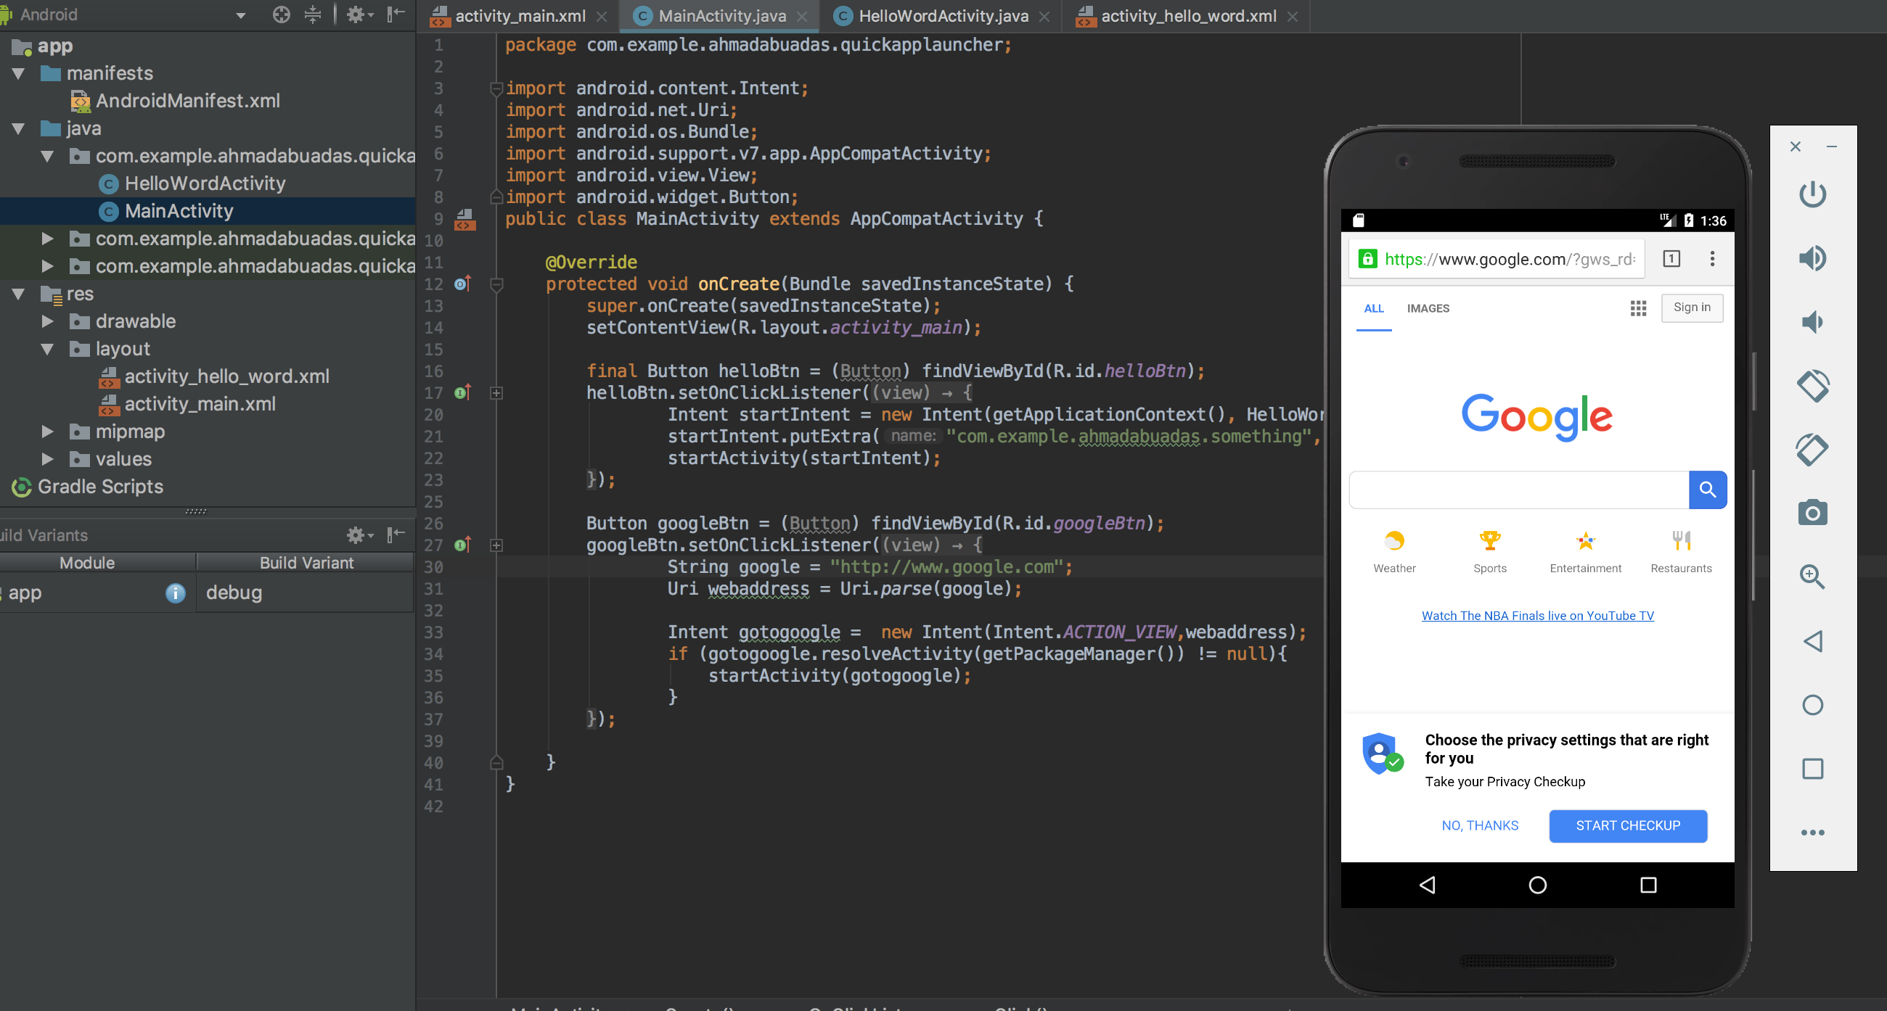
Task: Take a screenshot of the emulator
Action: [1813, 513]
